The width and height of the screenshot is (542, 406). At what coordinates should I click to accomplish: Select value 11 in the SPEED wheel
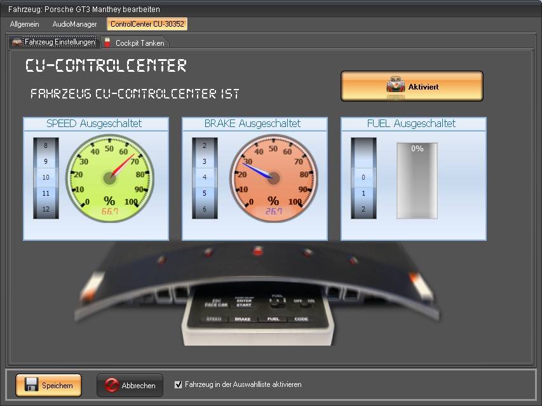pos(46,193)
